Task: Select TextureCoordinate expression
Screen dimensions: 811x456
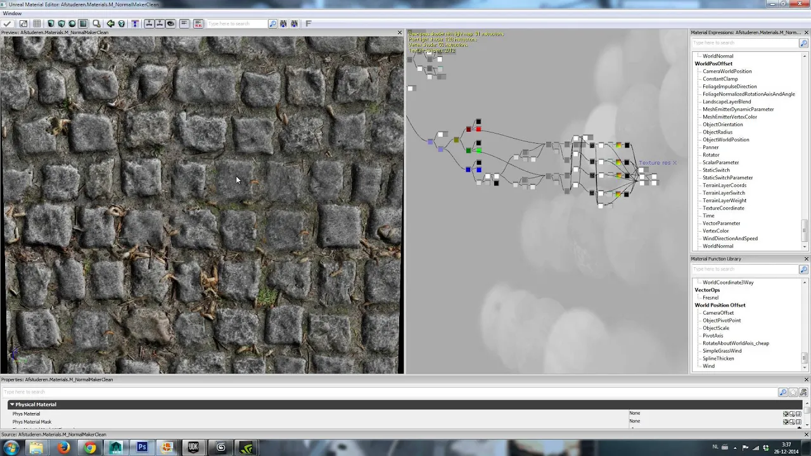Action: tap(724, 208)
